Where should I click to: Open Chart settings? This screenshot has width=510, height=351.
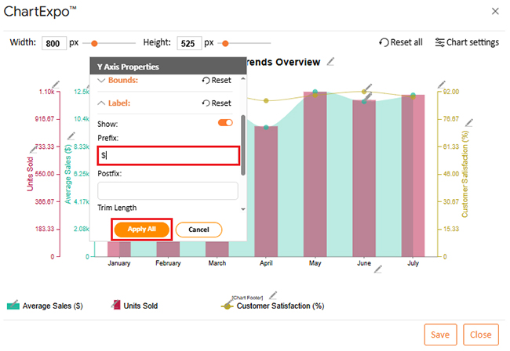point(467,42)
